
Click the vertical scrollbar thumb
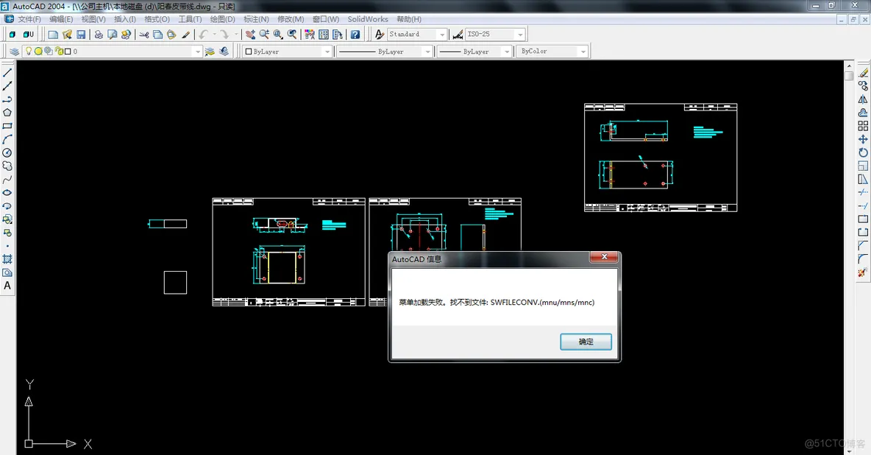pyautogui.click(x=849, y=76)
